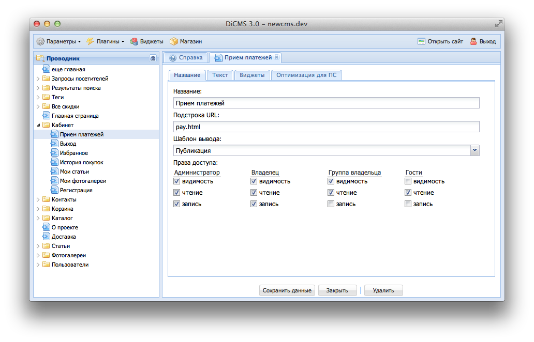The image size is (534, 342).
Task: Enable Гости запись checkbox
Action: pyautogui.click(x=408, y=204)
